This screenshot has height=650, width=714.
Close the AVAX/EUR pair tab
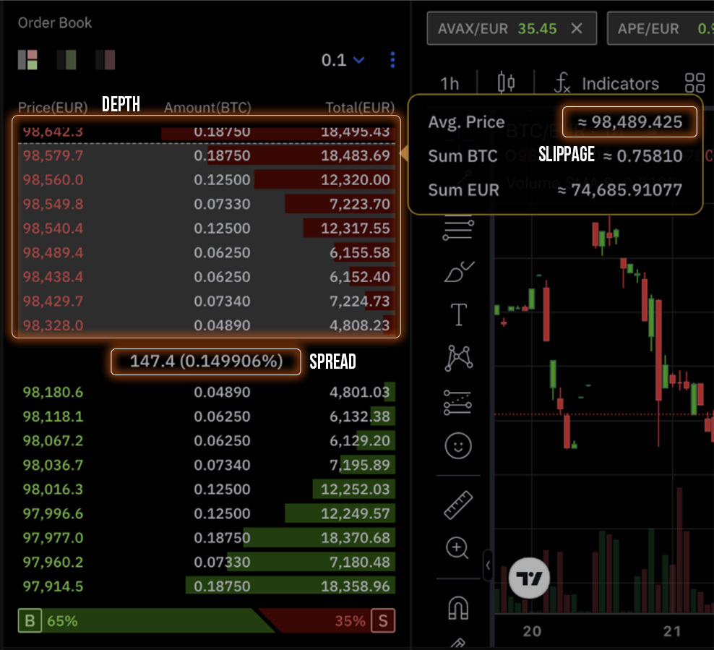576,29
